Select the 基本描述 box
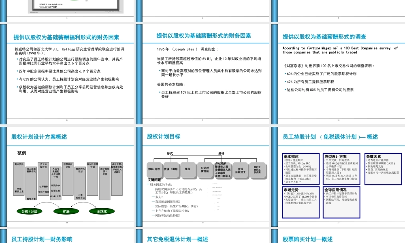Screen dimensions: 405x243 (301, 169)
